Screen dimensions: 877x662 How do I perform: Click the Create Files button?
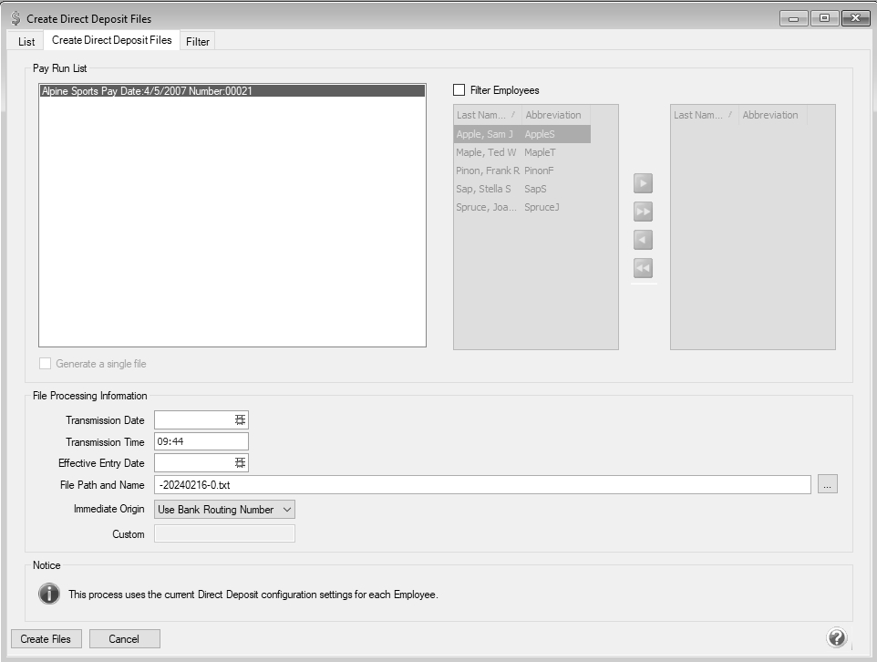point(46,639)
